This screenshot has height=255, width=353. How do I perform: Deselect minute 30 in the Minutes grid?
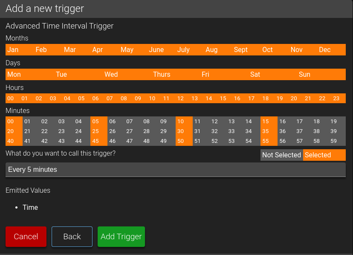[181, 131]
